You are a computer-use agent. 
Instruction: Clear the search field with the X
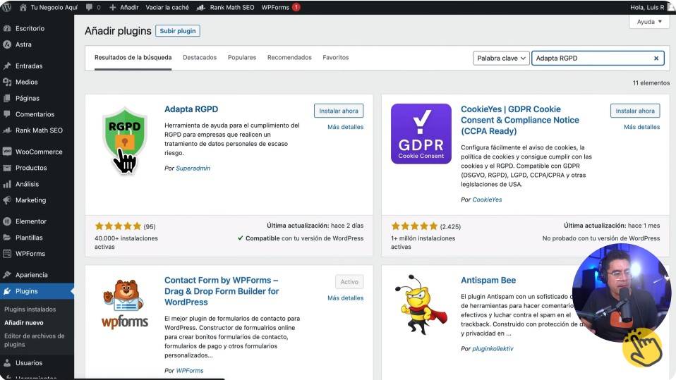[656, 58]
